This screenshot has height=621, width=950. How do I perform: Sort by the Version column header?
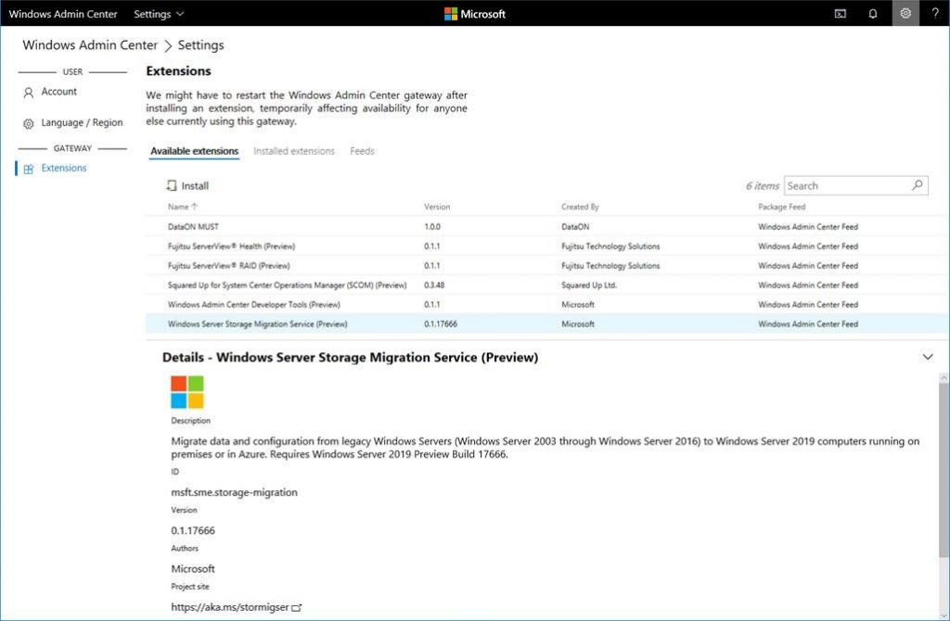click(437, 207)
